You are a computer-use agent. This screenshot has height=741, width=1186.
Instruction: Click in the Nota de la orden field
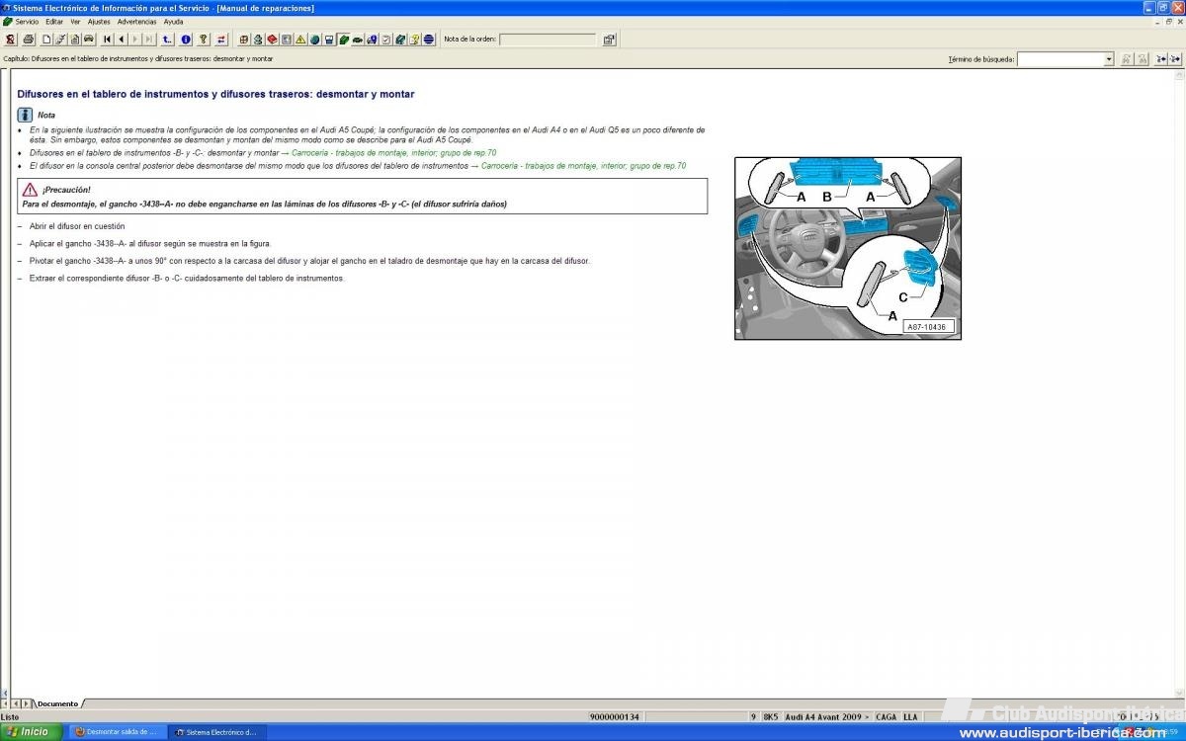click(548, 40)
